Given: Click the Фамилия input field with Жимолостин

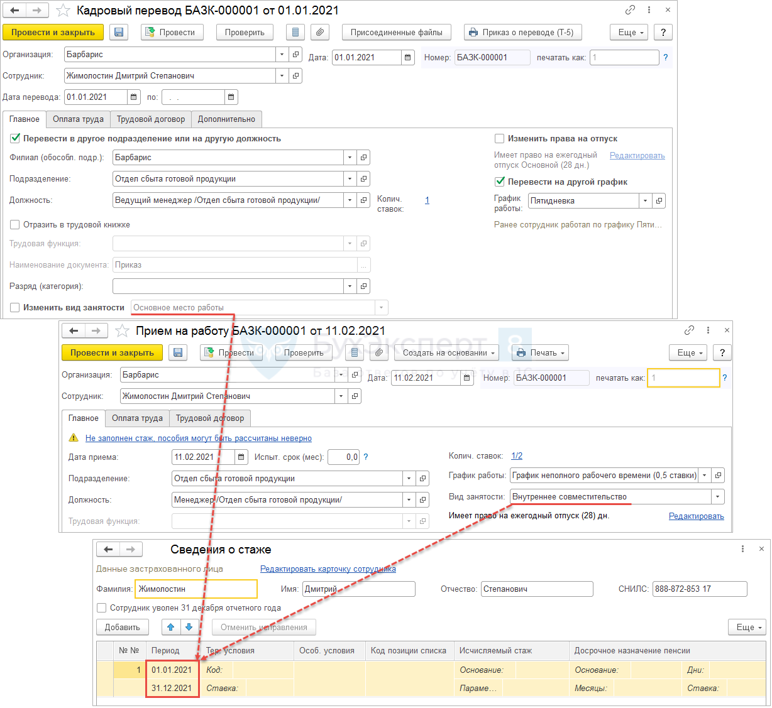Looking at the screenshot, I should point(196,589).
